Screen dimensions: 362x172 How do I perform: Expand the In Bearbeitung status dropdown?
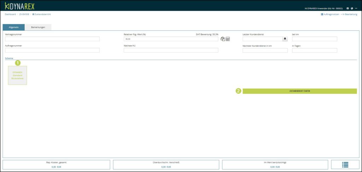(x=349, y=14)
